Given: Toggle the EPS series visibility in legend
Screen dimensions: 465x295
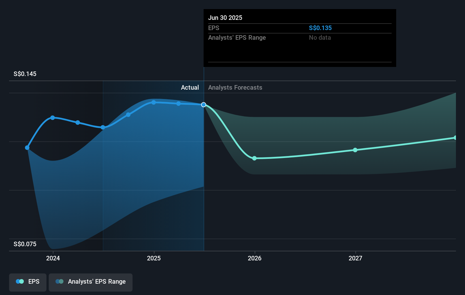Looking at the screenshot, I should (27, 282).
